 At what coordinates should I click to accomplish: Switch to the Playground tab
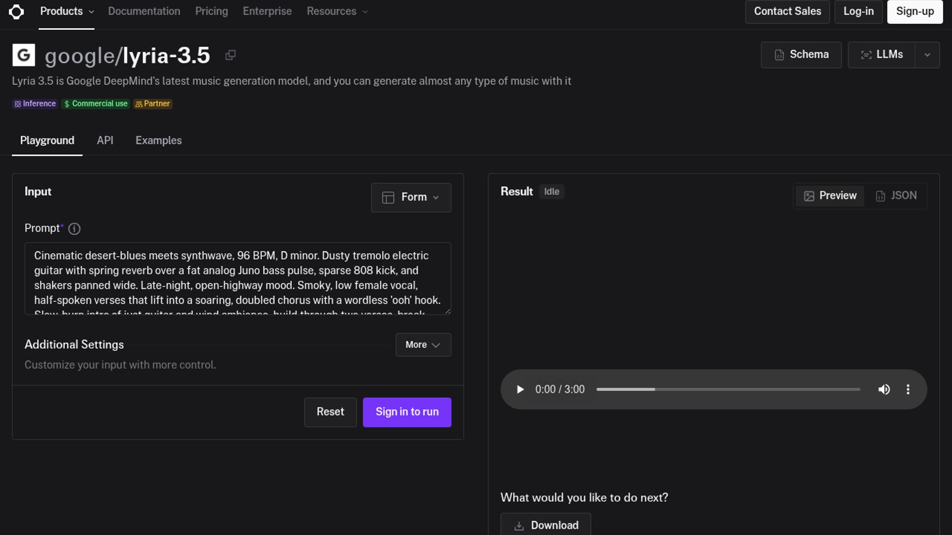47,141
